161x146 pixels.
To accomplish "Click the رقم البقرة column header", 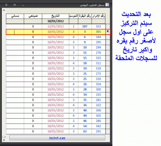I will click(85, 16).
